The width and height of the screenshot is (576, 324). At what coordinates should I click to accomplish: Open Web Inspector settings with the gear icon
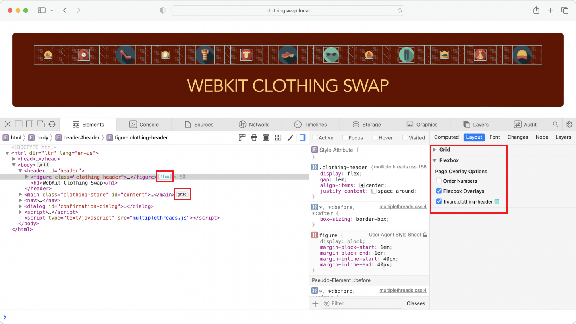pyautogui.click(x=569, y=124)
